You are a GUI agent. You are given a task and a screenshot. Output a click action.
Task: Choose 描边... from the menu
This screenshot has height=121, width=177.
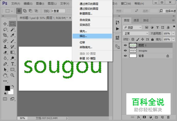click(x=92, y=36)
